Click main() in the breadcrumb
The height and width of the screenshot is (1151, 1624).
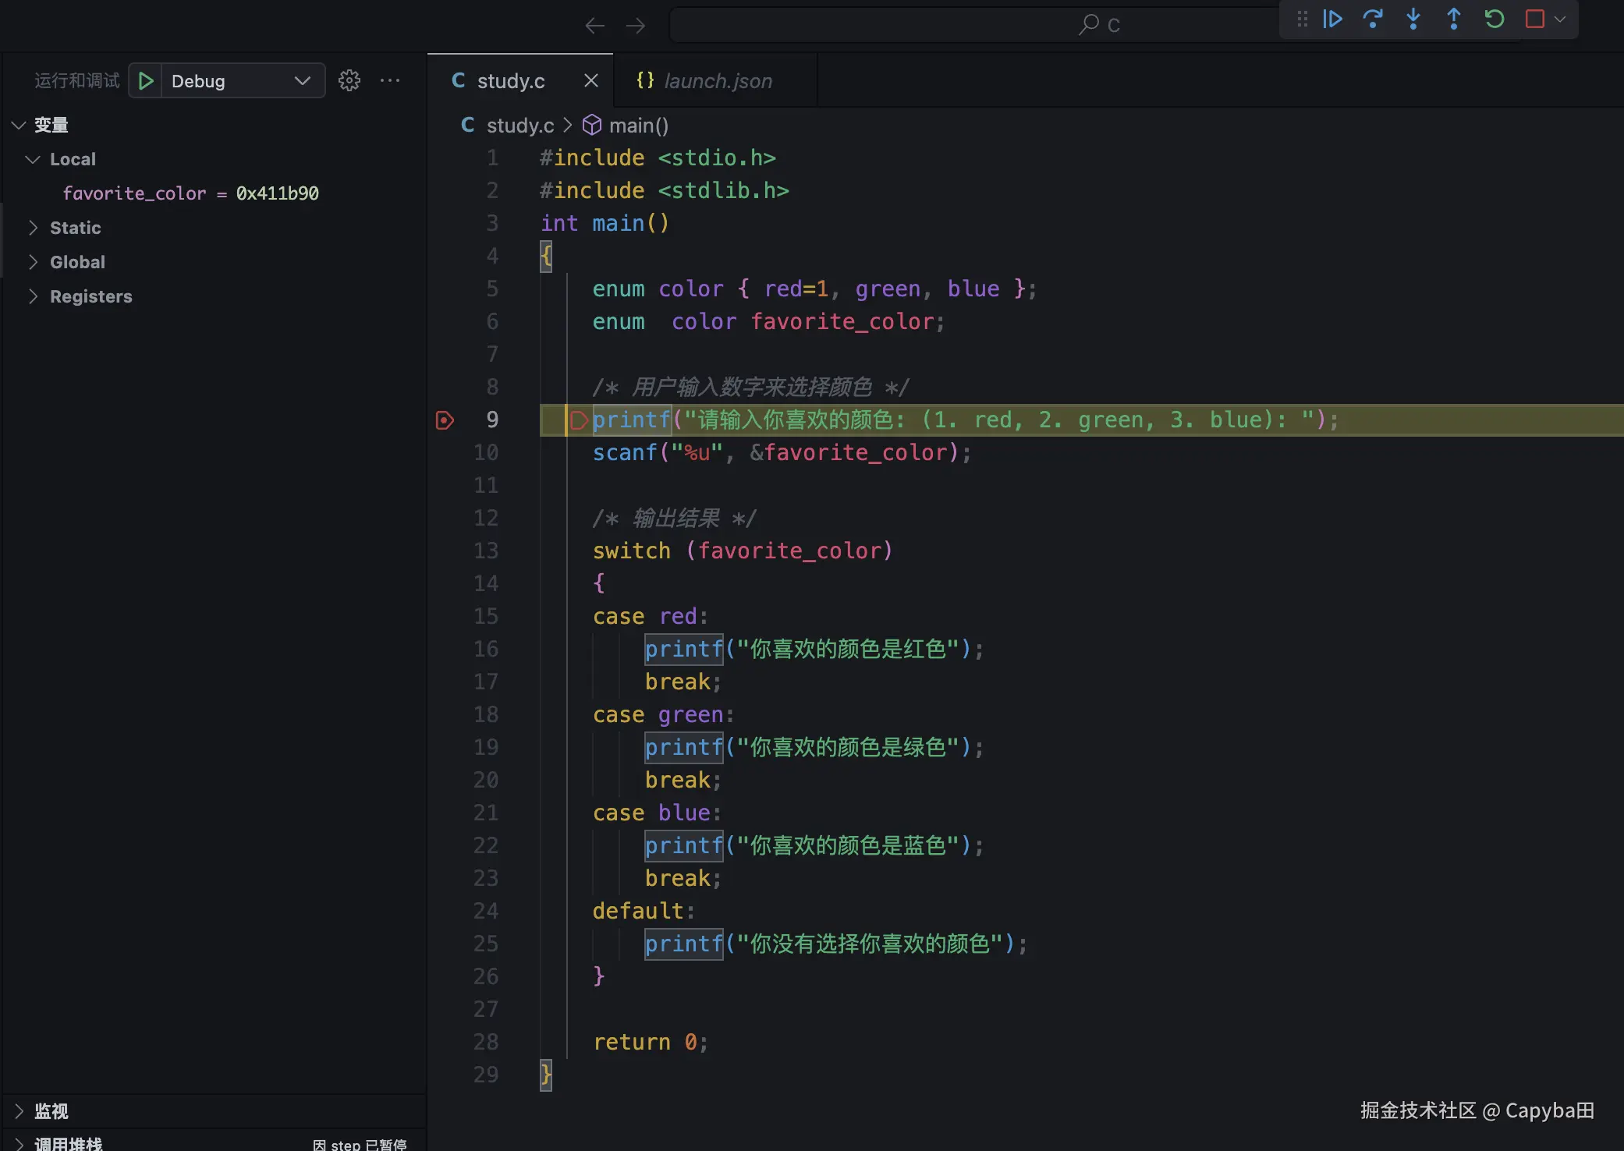[637, 126]
